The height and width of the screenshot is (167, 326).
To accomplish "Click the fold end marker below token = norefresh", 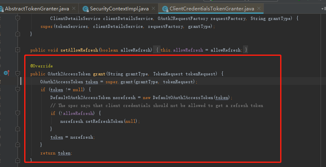I will pyautogui.click(x=18, y=145).
